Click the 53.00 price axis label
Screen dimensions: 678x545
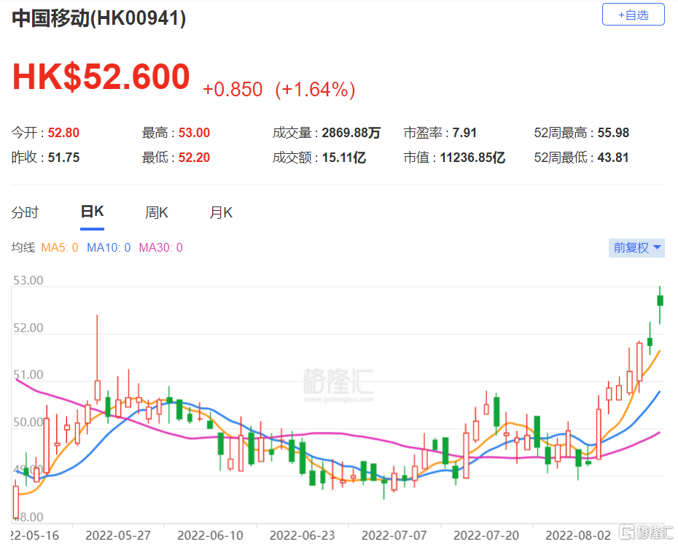(x=28, y=280)
